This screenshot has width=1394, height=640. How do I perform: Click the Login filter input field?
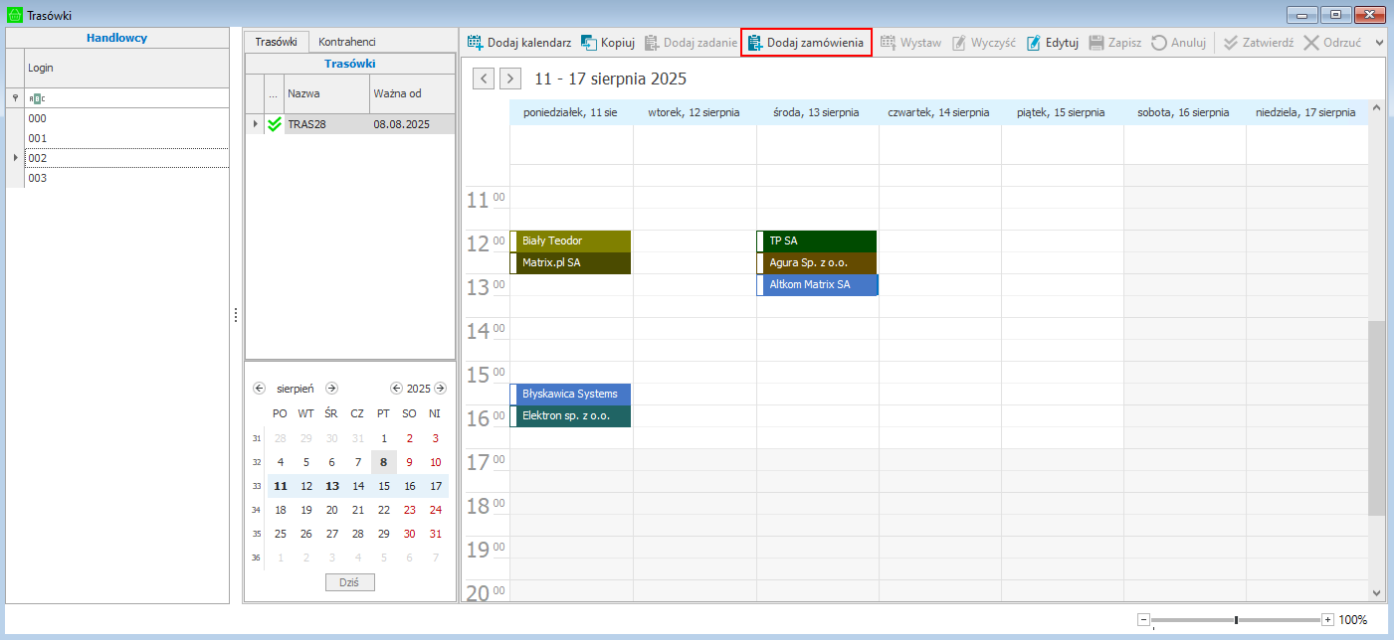[x=127, y=98]
